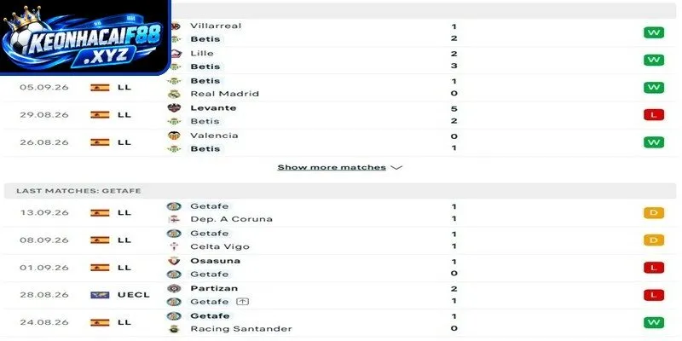Click the Valencia bat crest icon
682x341 pixels.
(174, 136)
